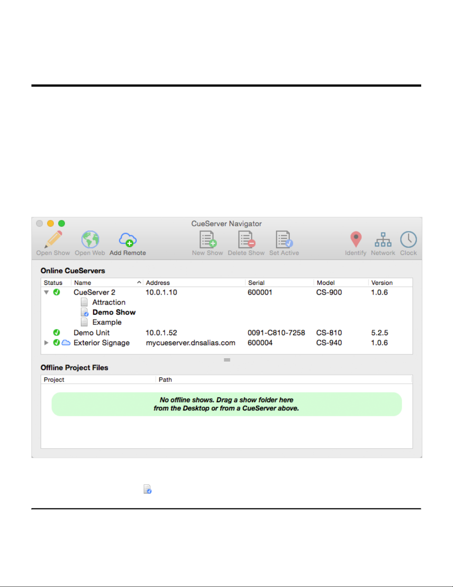Sort by the Model column header
The width and height of the screenshot is (453, 587).
(x=341, y=283)
